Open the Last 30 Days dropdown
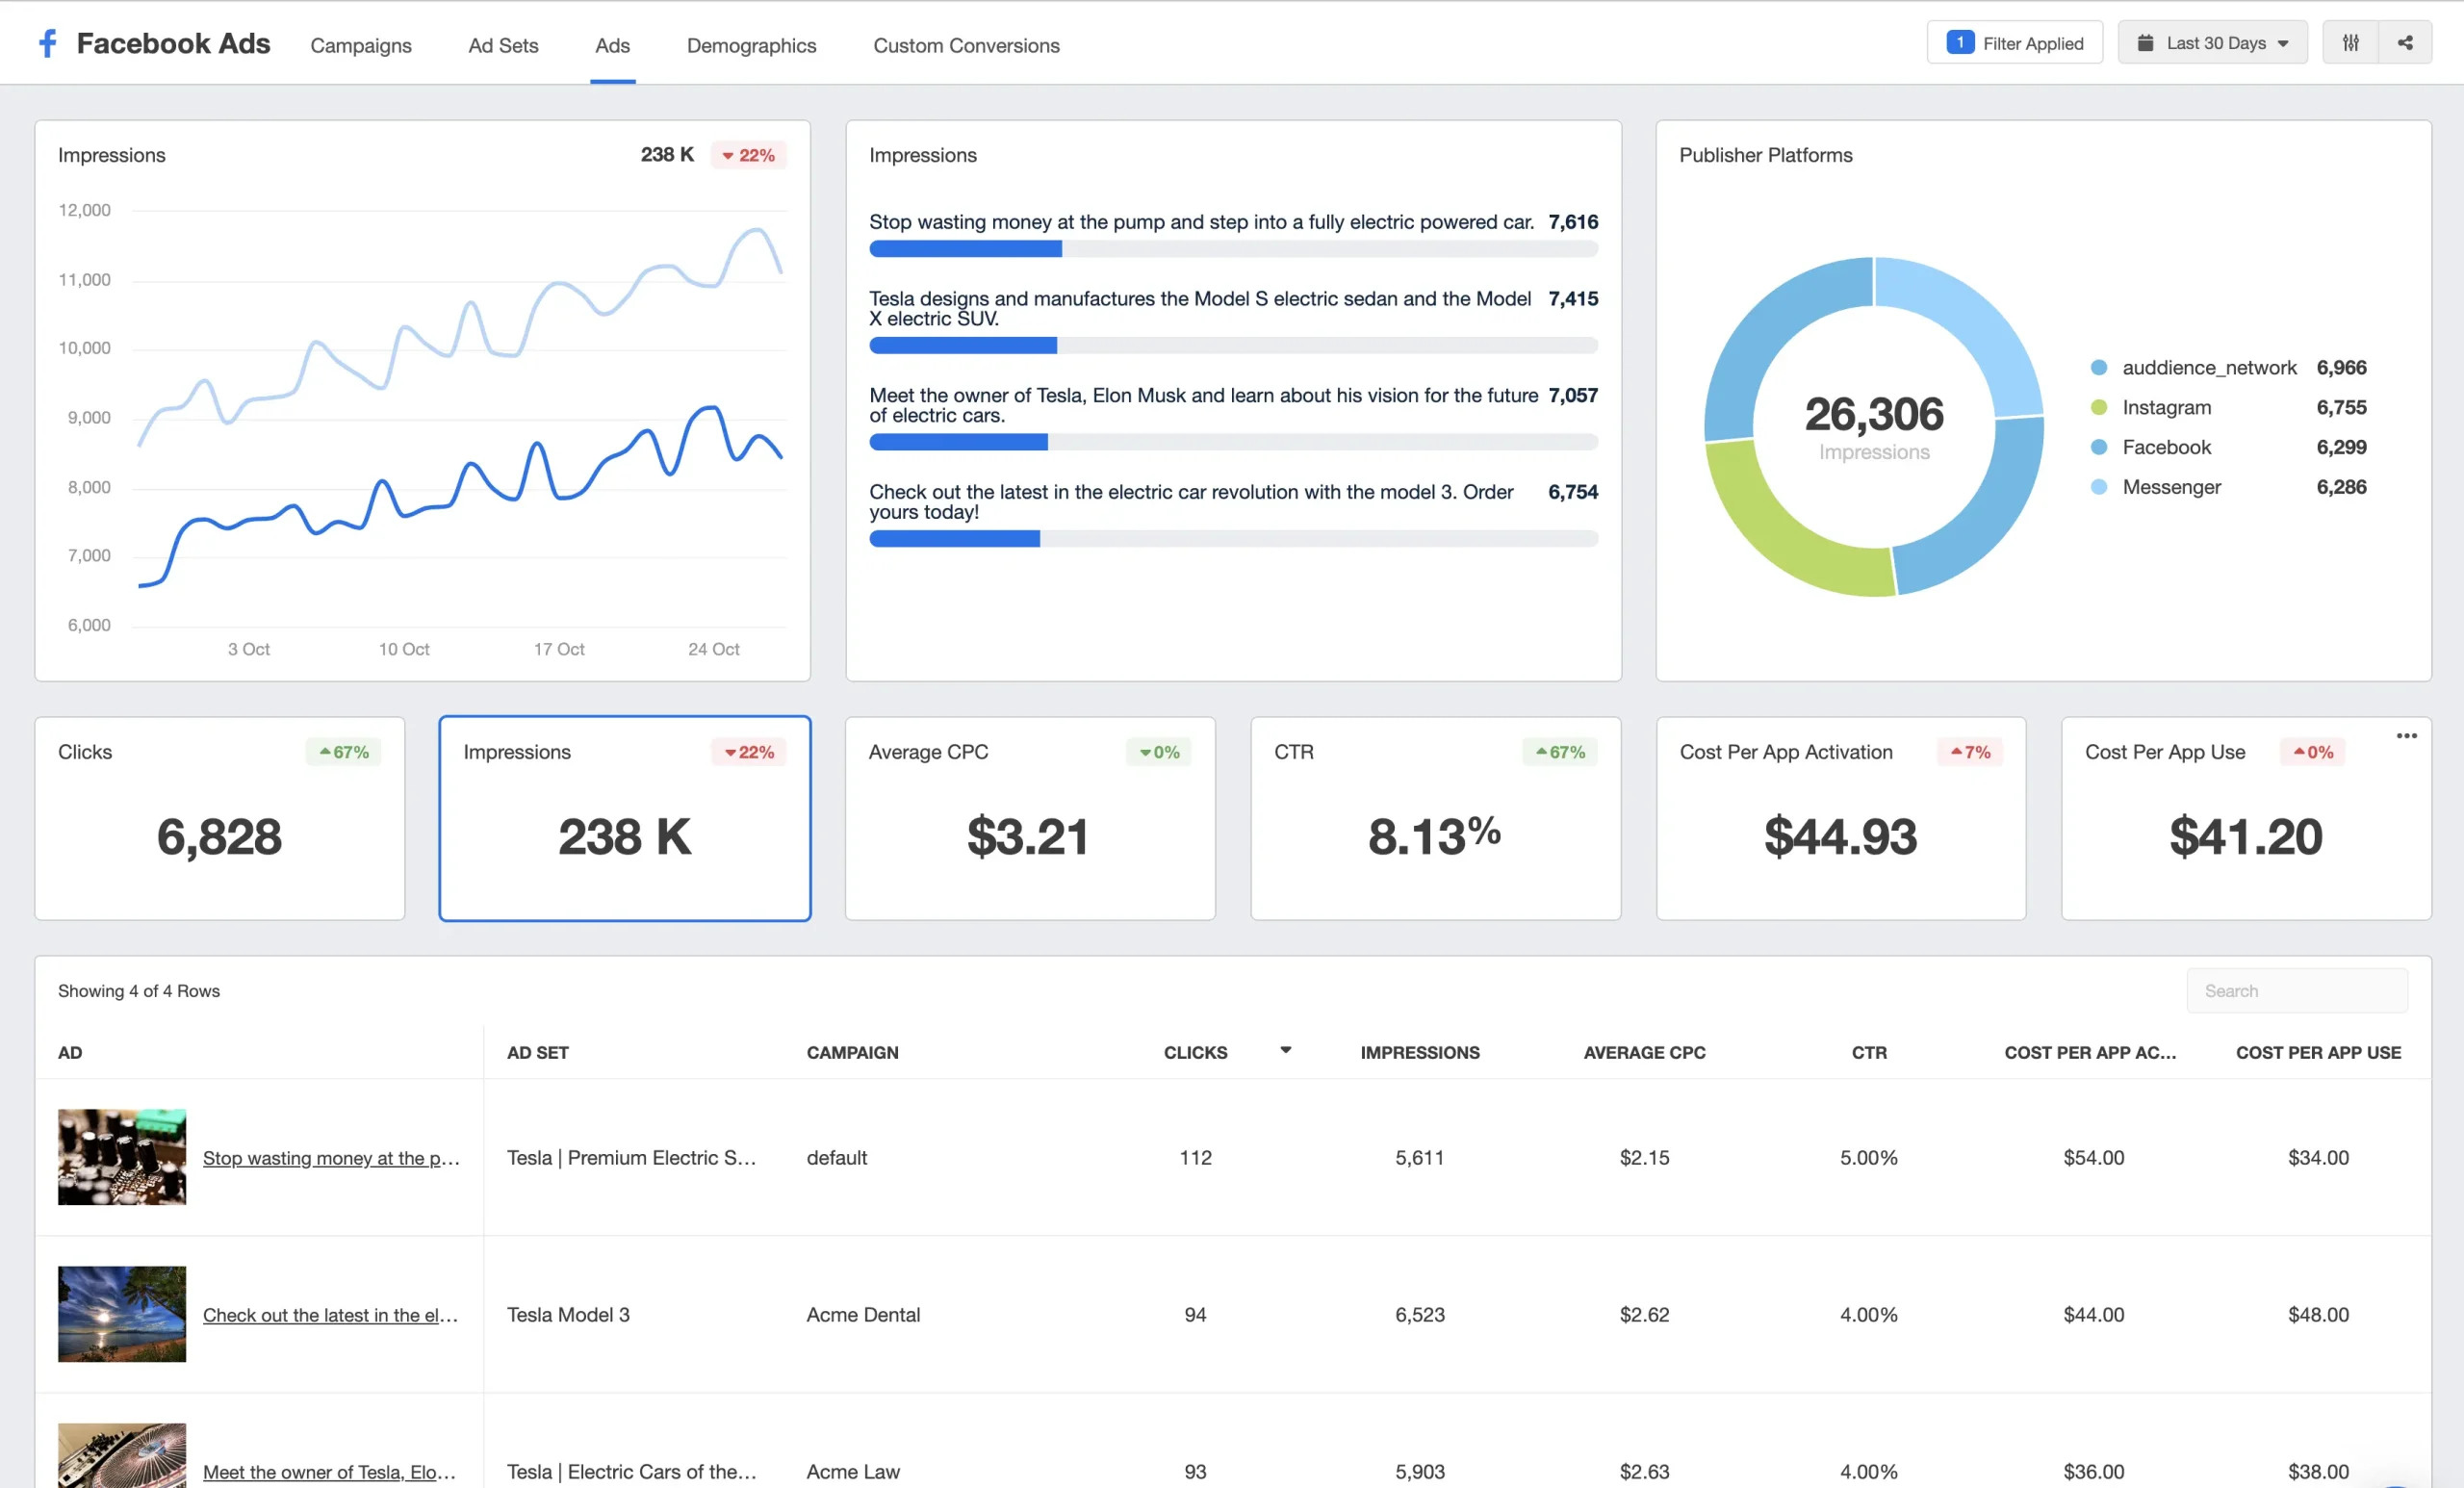 pos(2213,42)
